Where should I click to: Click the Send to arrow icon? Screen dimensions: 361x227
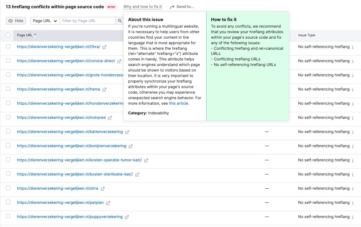[172, 7]
